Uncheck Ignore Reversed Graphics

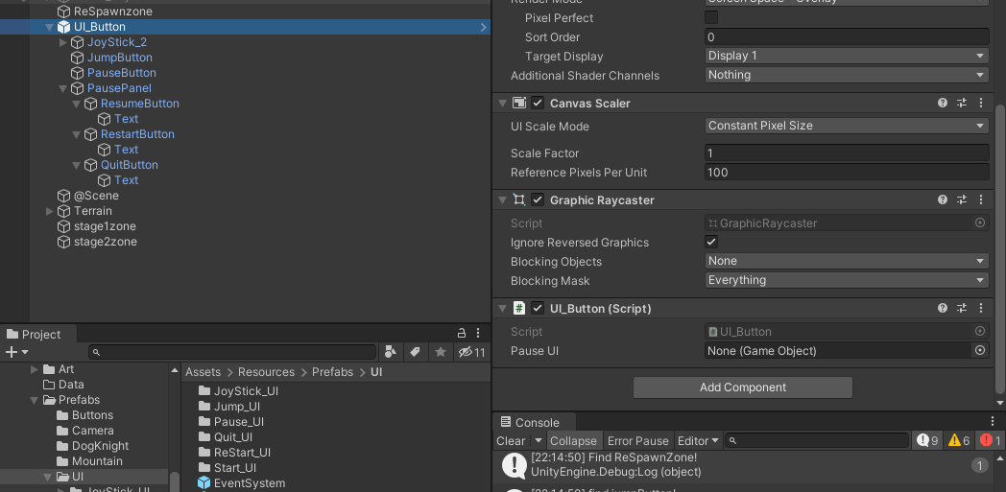click(x=711, y=242)
